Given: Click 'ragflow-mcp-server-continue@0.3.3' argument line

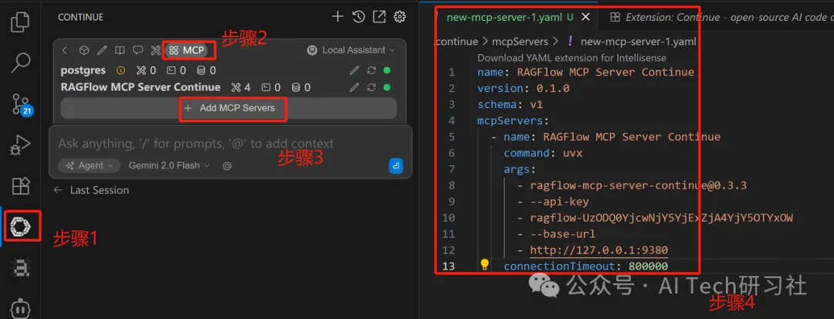Looking at the screenshot, I should [x=639, y=185].
